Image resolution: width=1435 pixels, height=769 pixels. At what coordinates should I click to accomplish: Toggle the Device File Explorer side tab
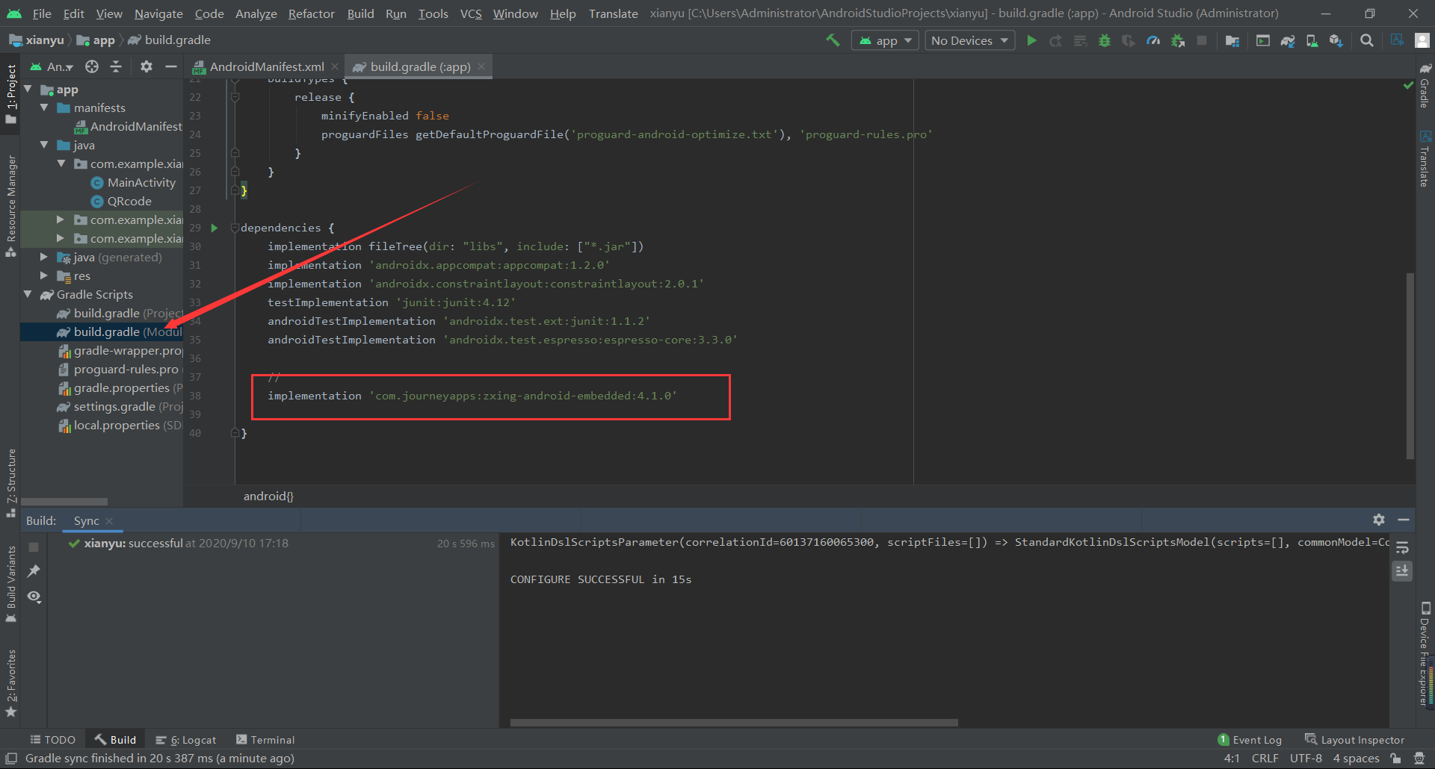tap(1425, 653)
